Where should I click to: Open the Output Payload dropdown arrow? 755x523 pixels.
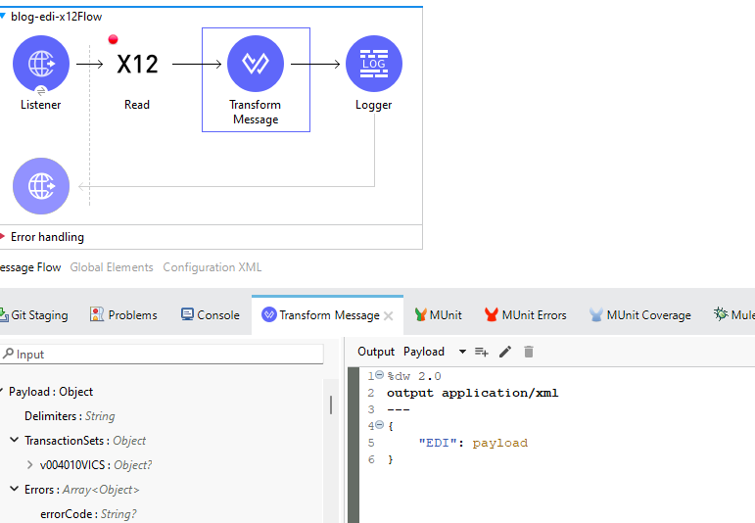point(462,352)
